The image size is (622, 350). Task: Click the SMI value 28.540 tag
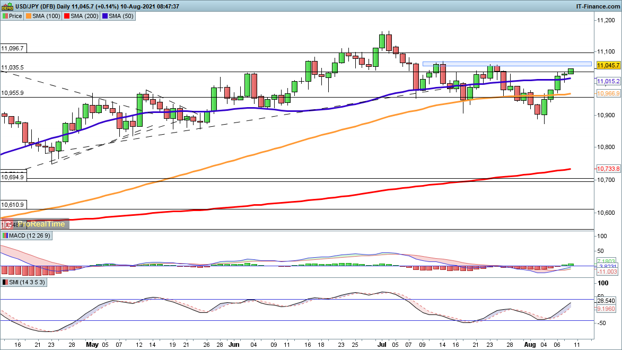click(x=606, y=301)
